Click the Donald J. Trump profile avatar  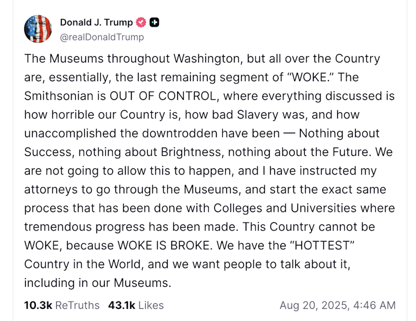[x=38, y=28]
